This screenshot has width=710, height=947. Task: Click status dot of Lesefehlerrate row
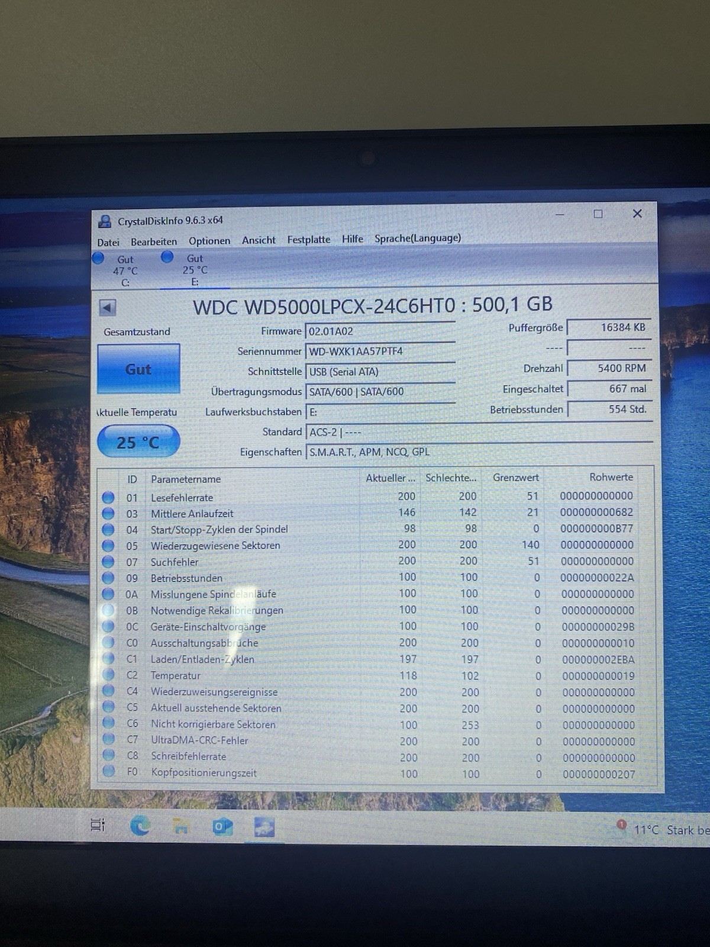click(x=108, y=497)
